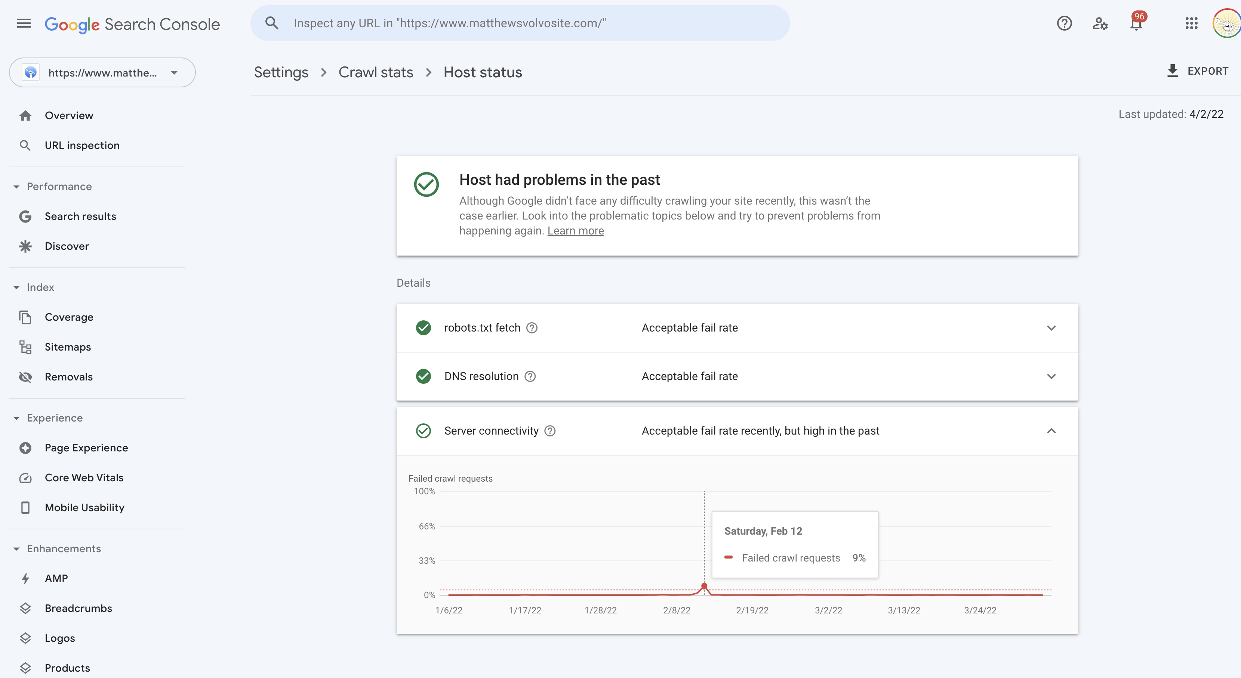Open Core Web Vitals report
Viewport: 1241px width, 678px height.
[84, 478]
